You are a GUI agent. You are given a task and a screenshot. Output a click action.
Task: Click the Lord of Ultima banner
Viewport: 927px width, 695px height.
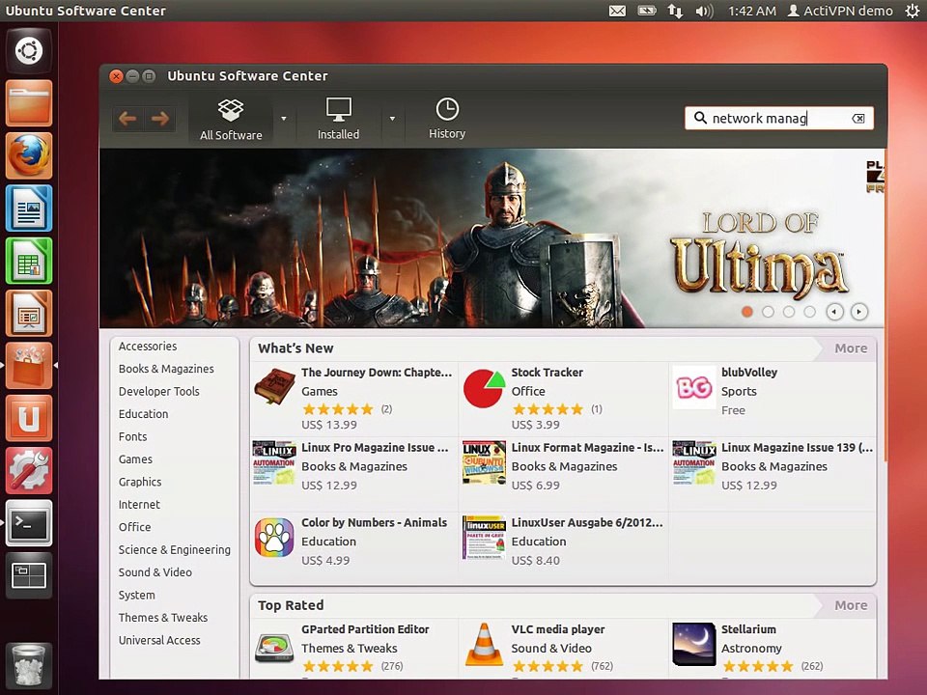[x=492, y=238]
